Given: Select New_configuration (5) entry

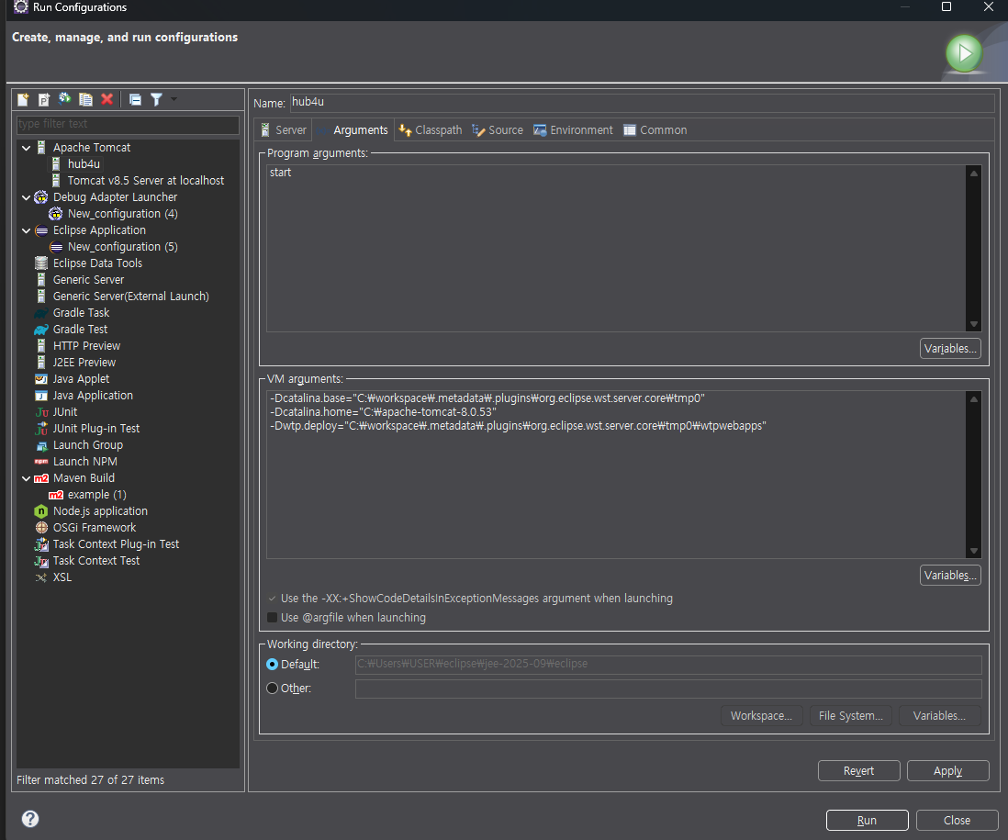Looking at the screenshot, I should [x=123, y=247].
